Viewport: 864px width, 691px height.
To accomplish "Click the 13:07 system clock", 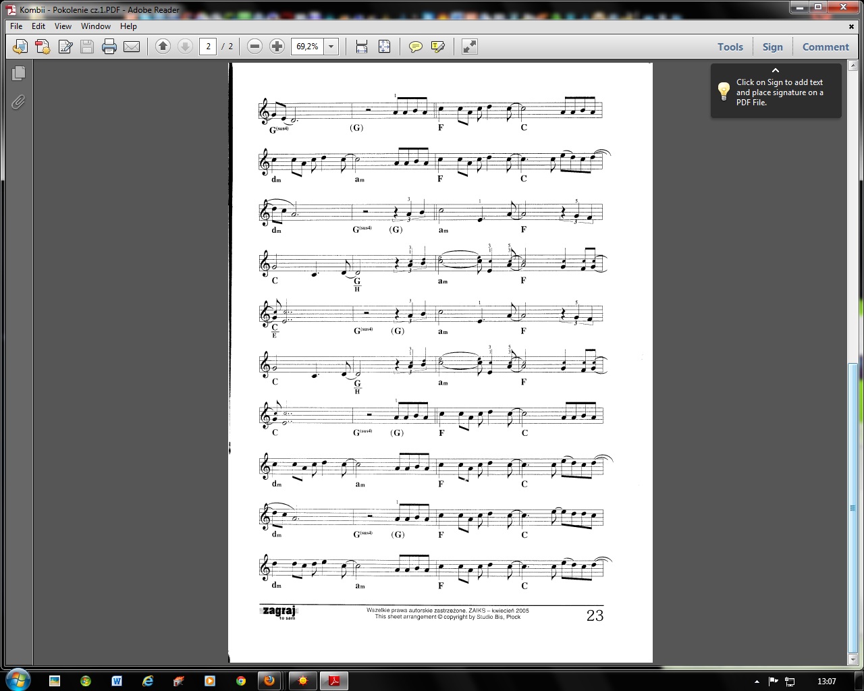I will [x=826, y=682].
